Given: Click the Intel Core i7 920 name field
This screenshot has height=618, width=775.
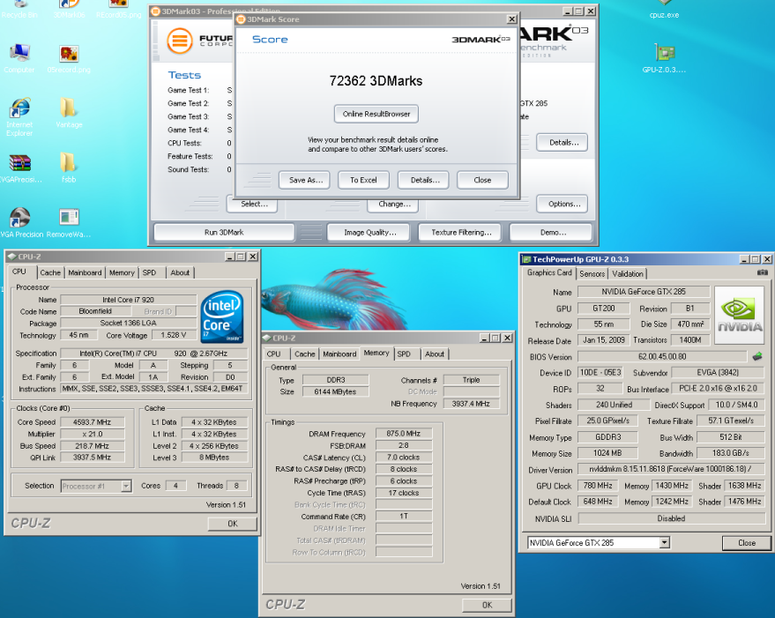Looking at the screenshot, I should coord(128,300).
